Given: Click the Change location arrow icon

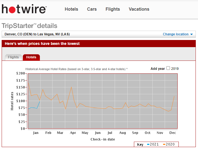Looking at the screenshot, I should [192, 34].
